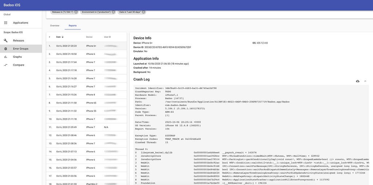This screenshot has width=373, height=185.
Task: Click the Graphs bar chart icon
Action: [x=6, y=57]
